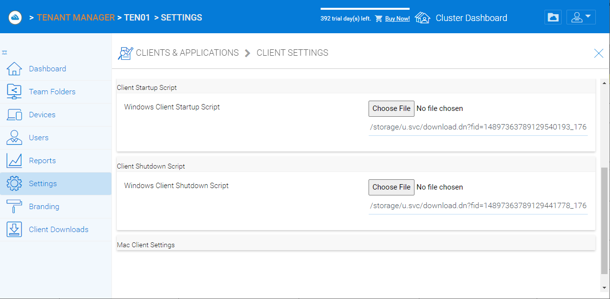Click the Team Folders share icon
The width and height of the screenshot is (610, 299).
(14, 92)
